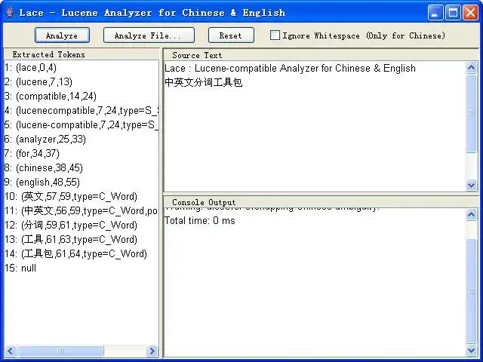Select token row 4: lucenecompatible
Viewport: 483px width, 362px height.
[x=82, y=111]
